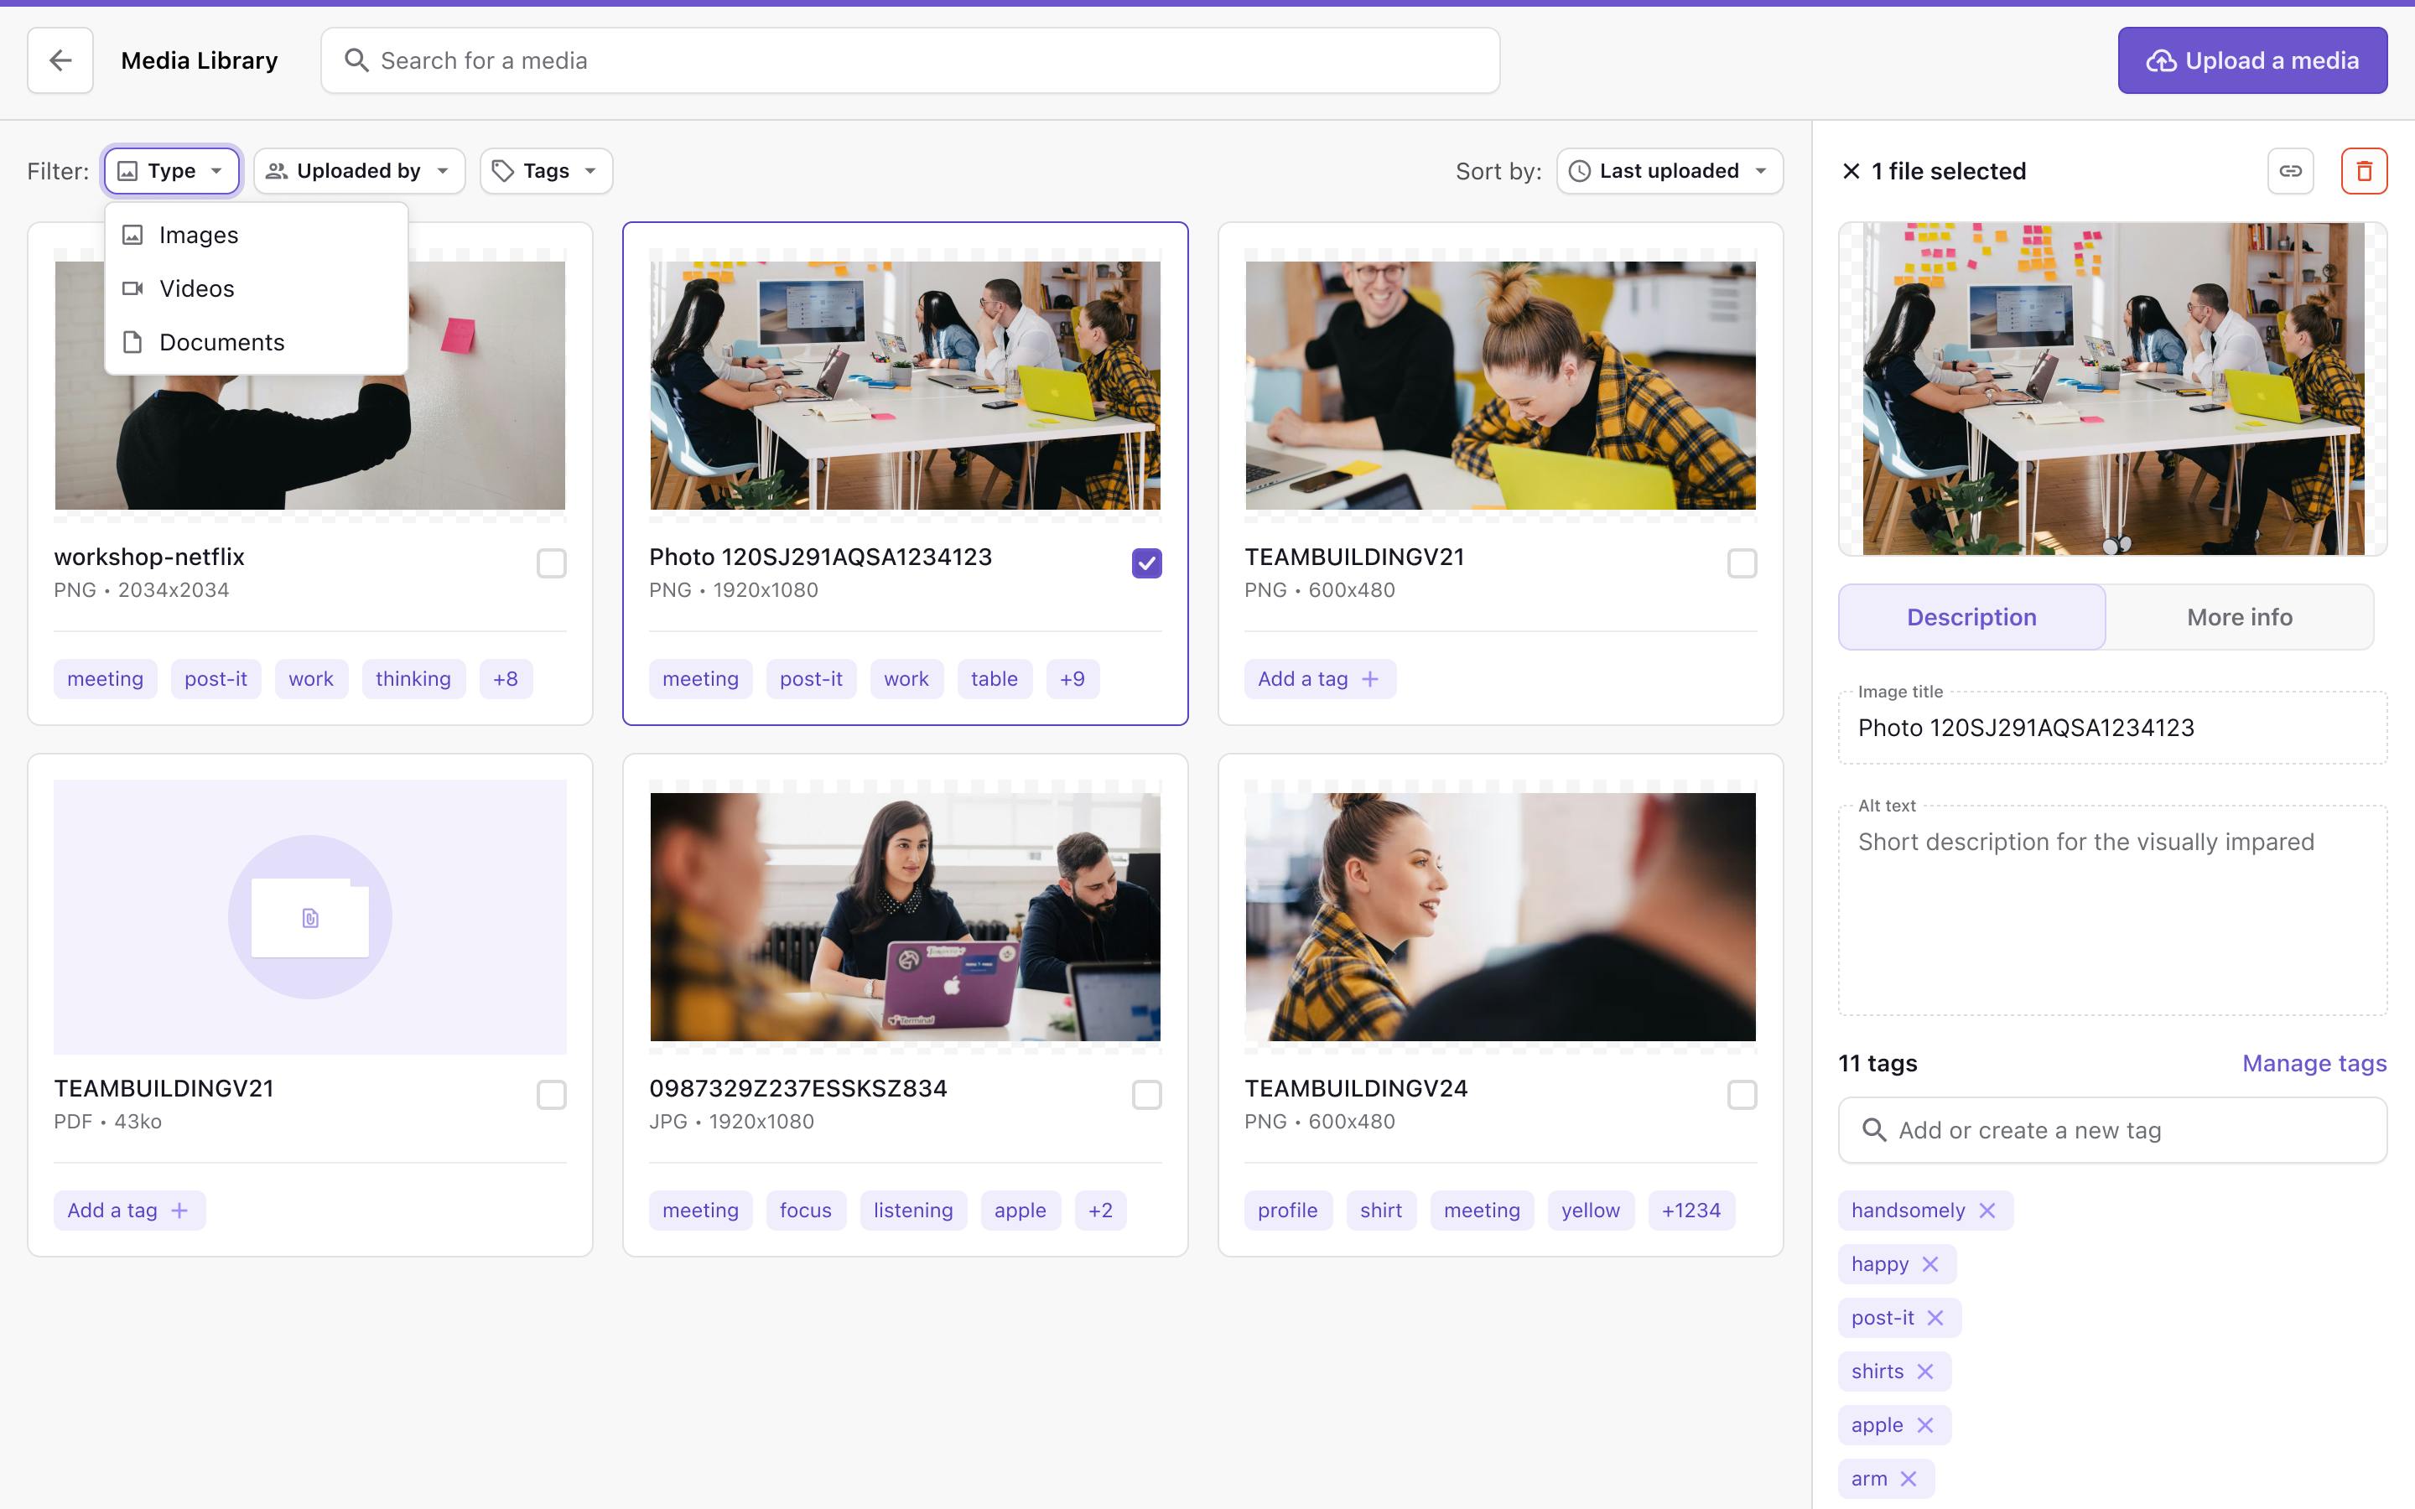This screenshot has width=2415, height=1509.
Task: Deselect files with the X icon
Action: tap(1851, 172)
